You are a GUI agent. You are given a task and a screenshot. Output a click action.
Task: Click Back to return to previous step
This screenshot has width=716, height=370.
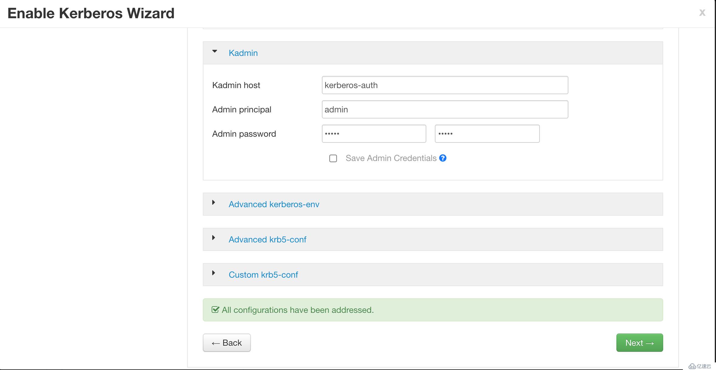[x=227, y=343]
